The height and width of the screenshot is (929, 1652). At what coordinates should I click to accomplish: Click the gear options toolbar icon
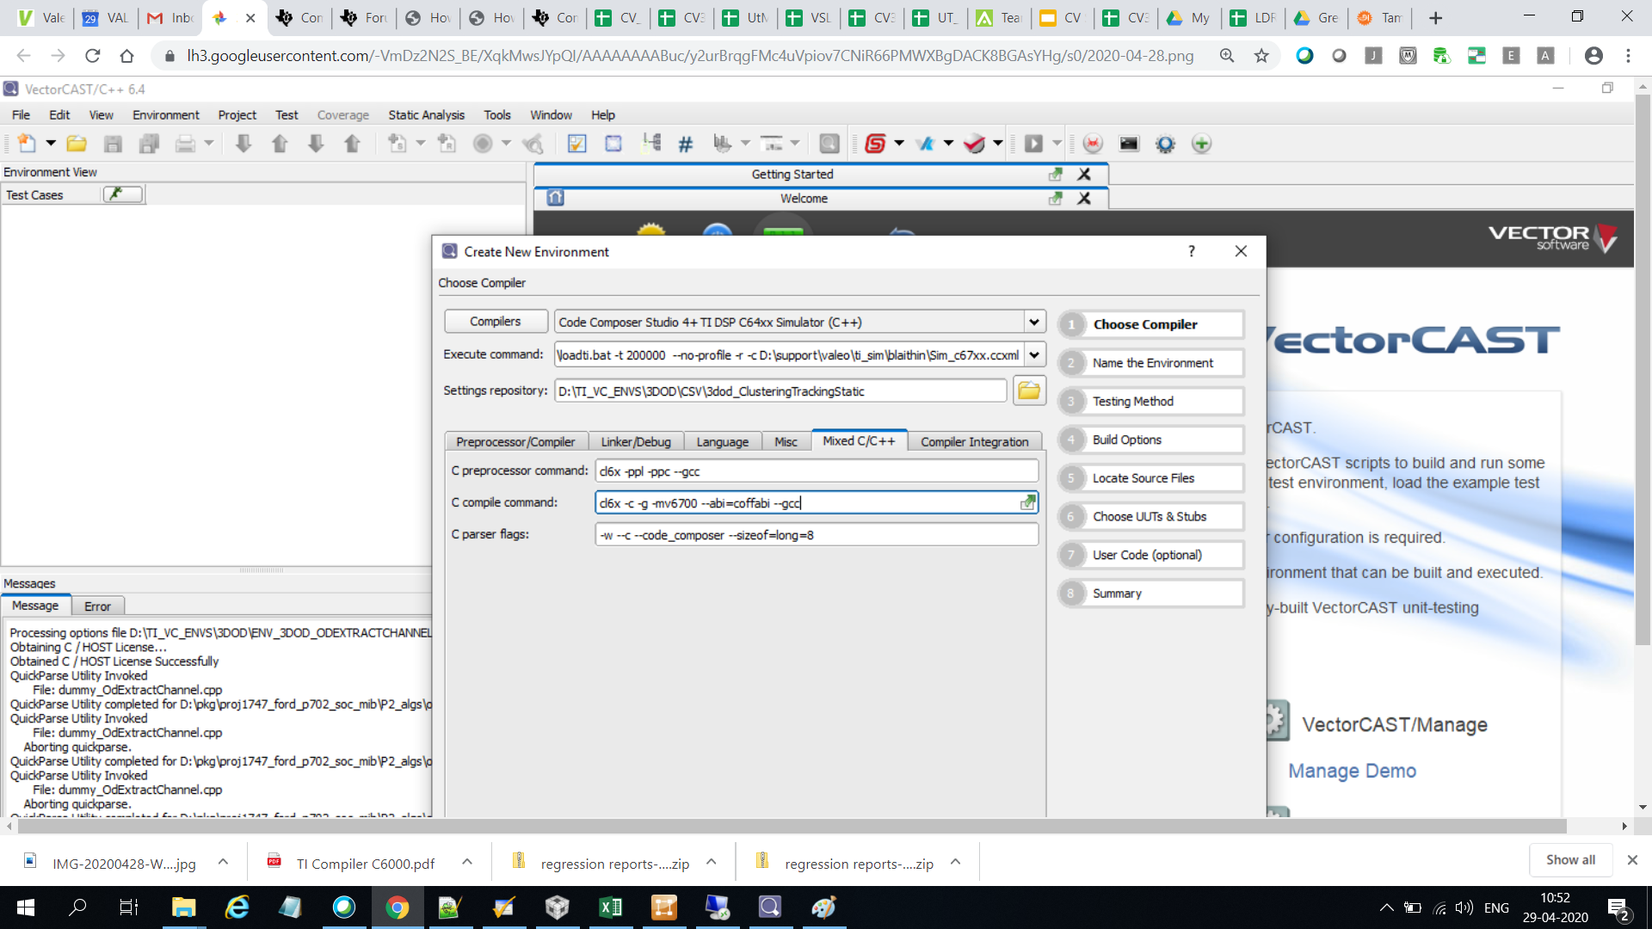click(x=1165, y=144)
